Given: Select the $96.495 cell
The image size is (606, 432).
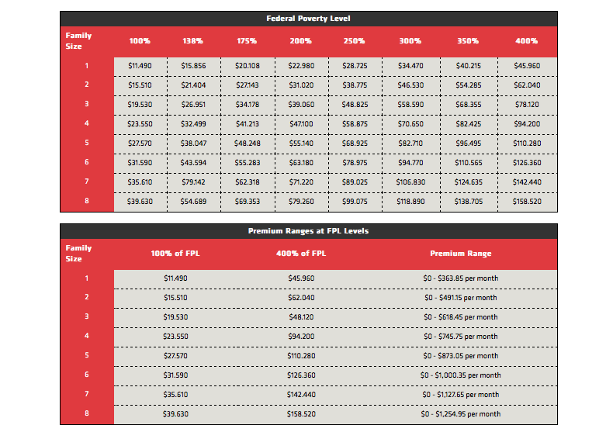Looking at the screenshot, I should coord(469,143).
